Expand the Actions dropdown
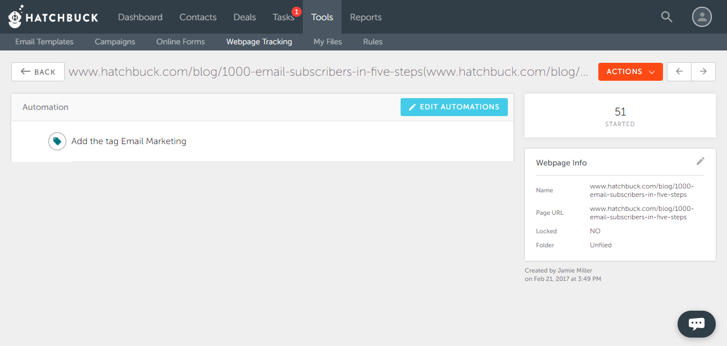The height and width of the screenshot is (346, 727). (630, 72)
